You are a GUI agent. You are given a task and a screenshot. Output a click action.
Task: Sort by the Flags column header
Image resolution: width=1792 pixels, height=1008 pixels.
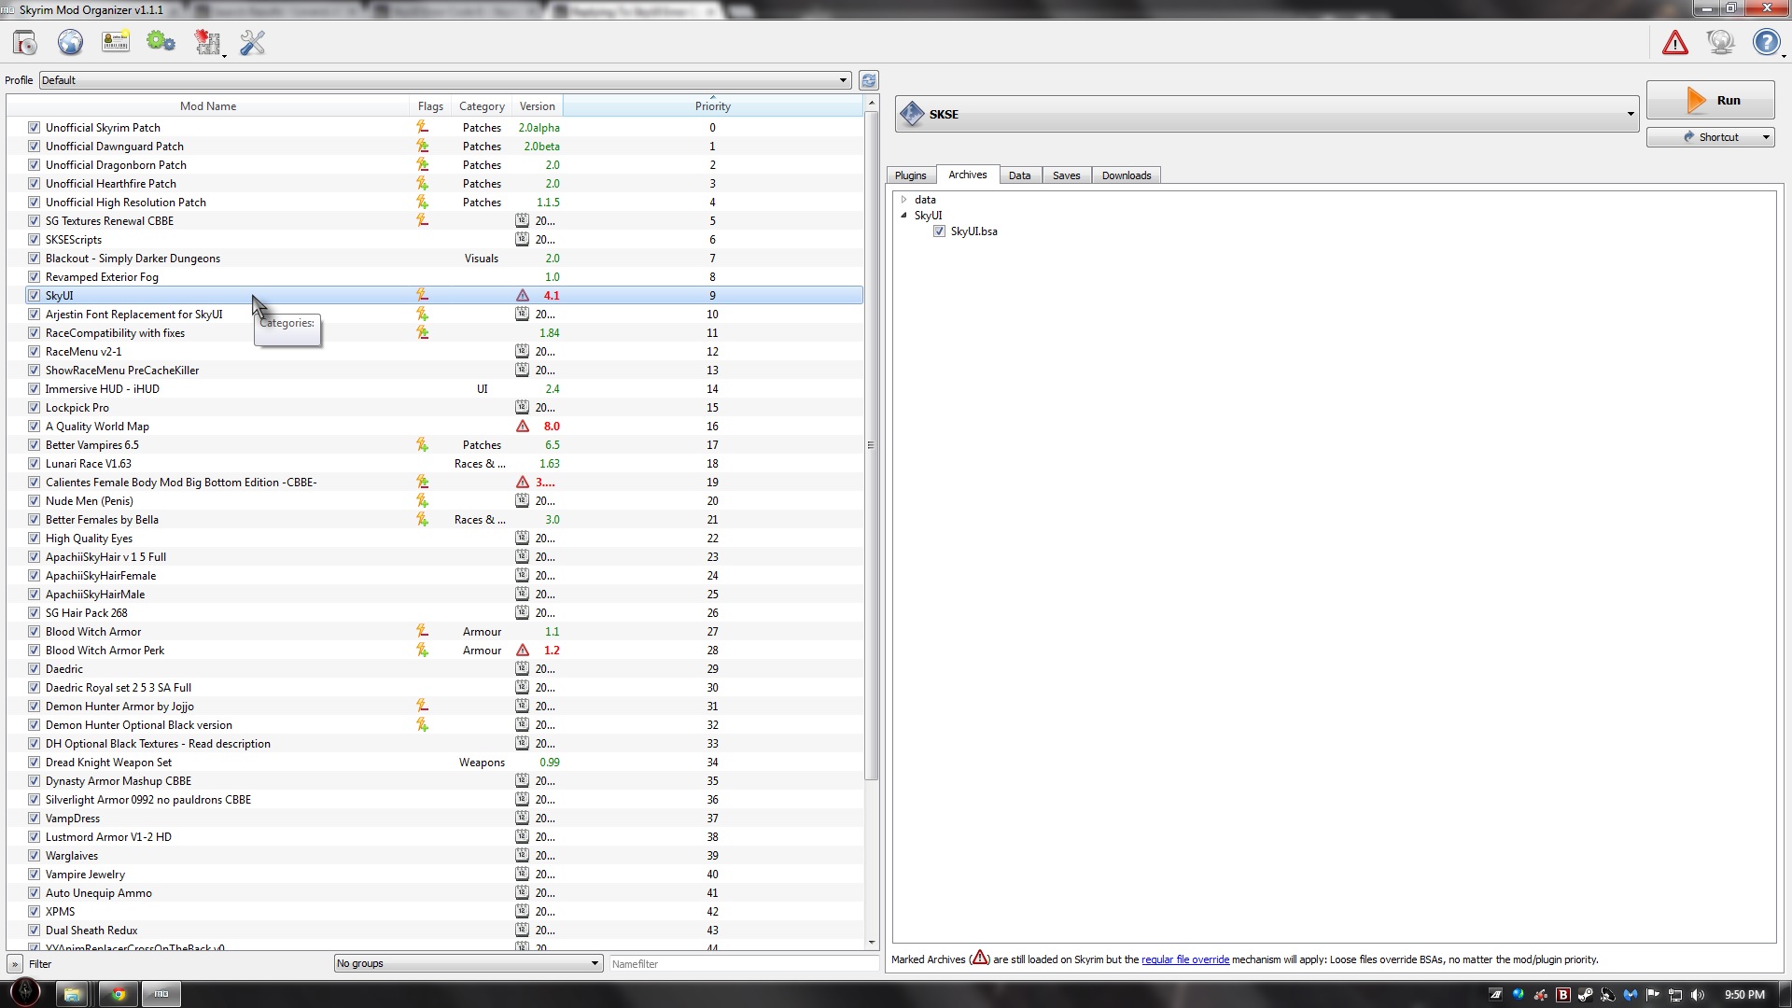[430, 105]
